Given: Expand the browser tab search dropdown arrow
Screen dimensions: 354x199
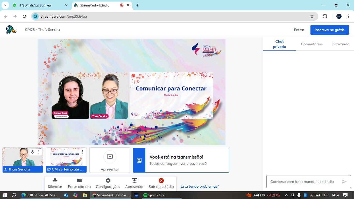Looking at the screenshot, I should pyautogui.click(x=5, y=5).
